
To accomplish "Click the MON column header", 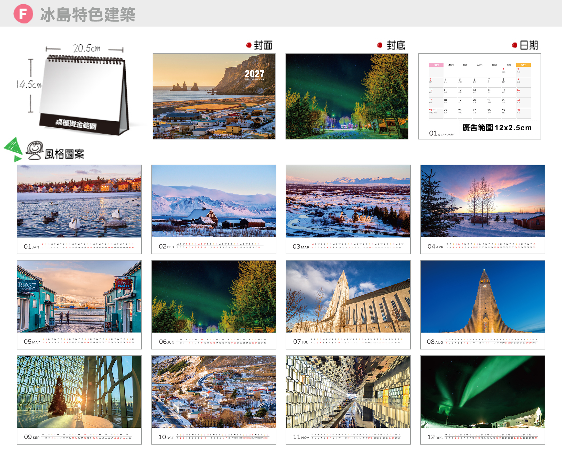I will click(450, 65).
